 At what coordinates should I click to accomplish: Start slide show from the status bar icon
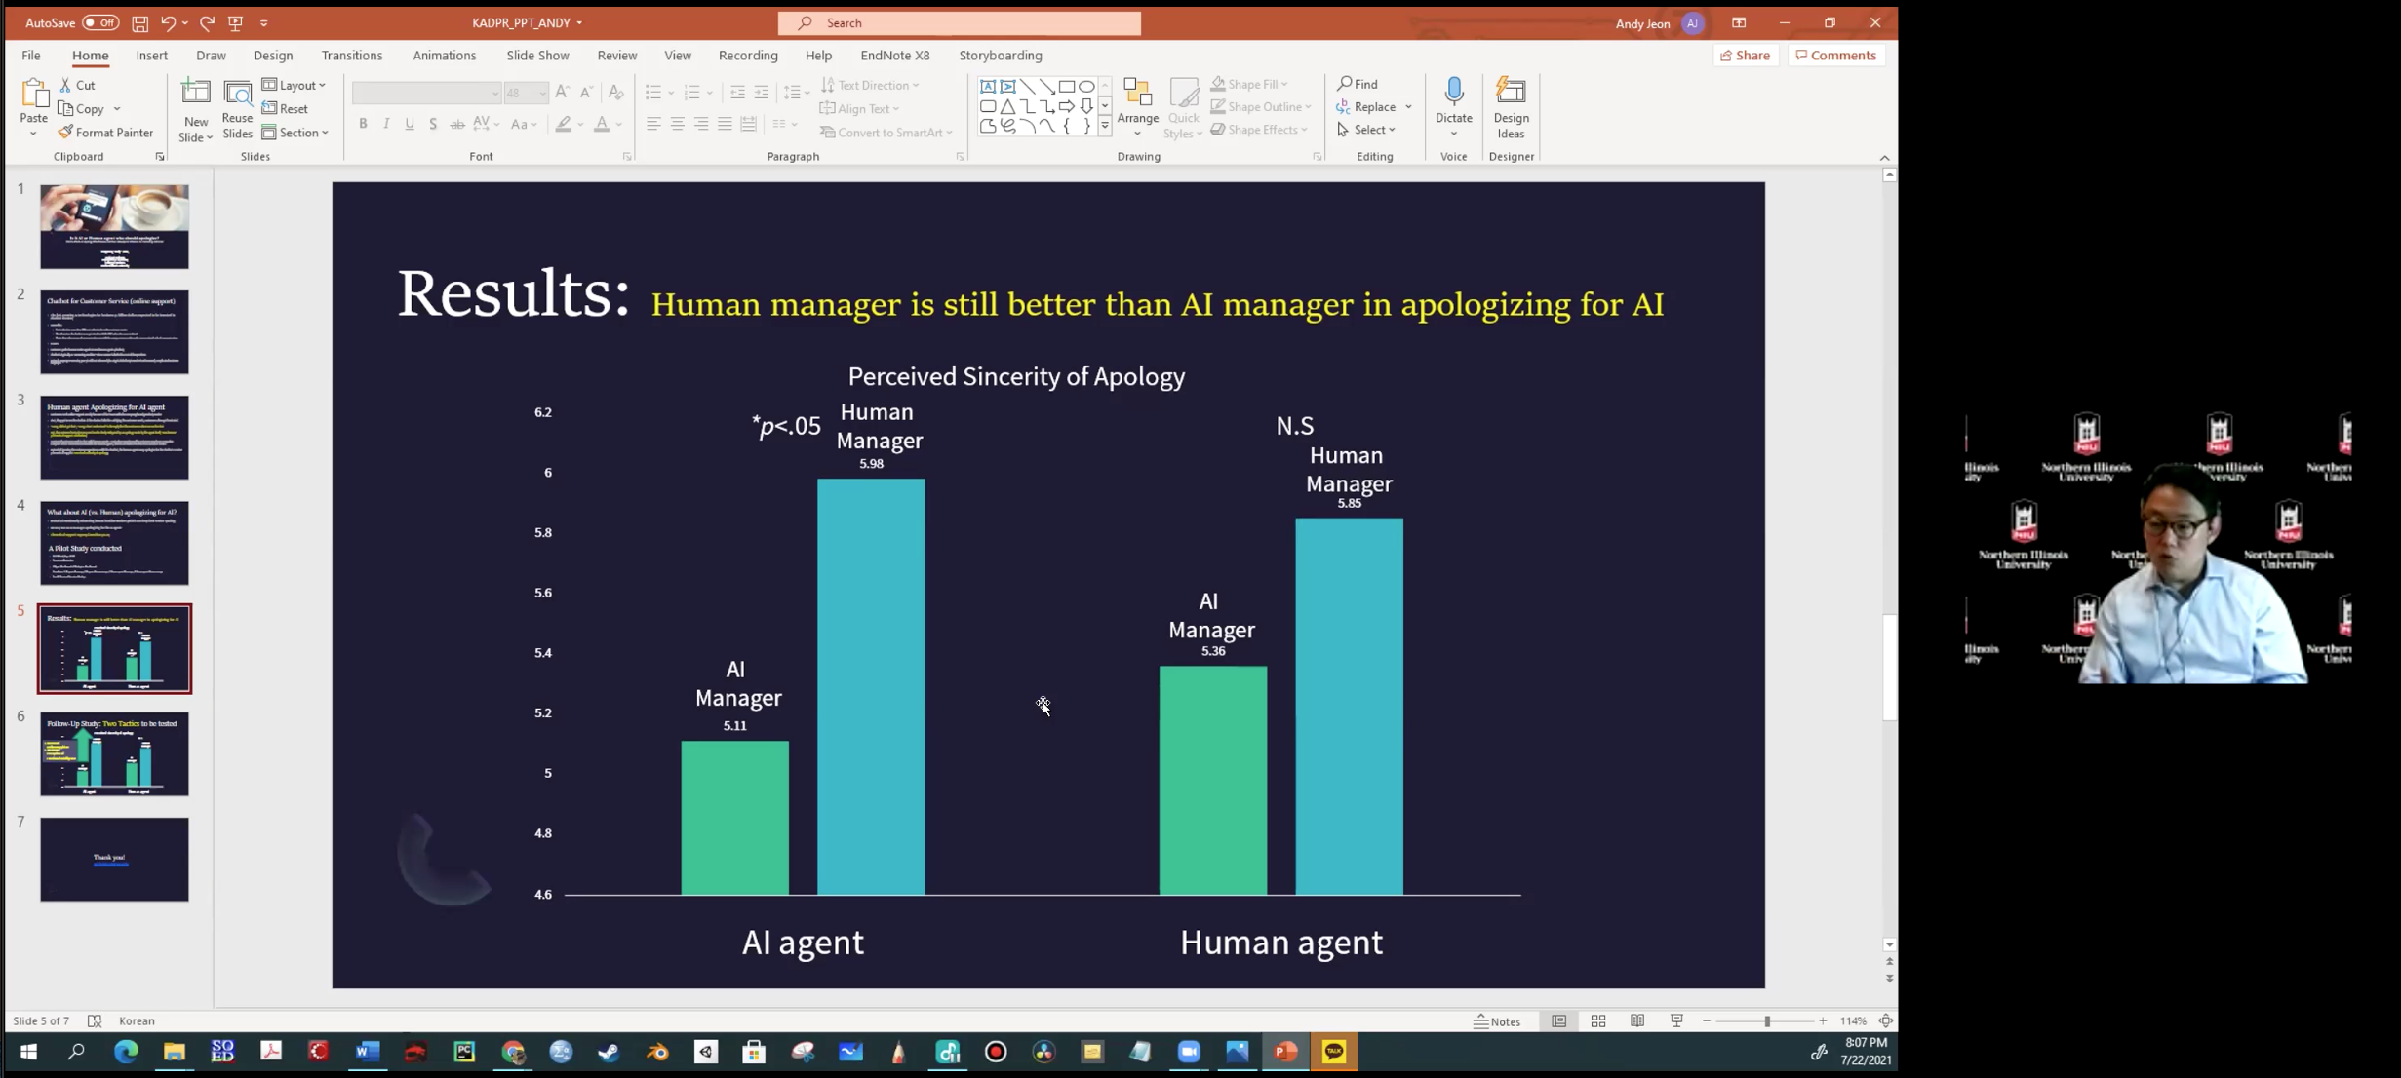tap(1676, 1020)
